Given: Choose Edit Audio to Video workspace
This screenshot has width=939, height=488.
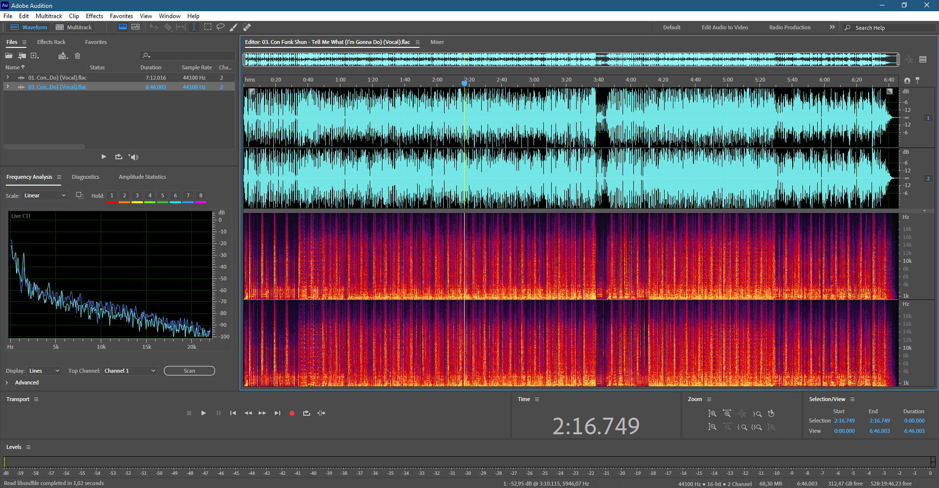Looking at the screenshot, I should tap(725, 27).
